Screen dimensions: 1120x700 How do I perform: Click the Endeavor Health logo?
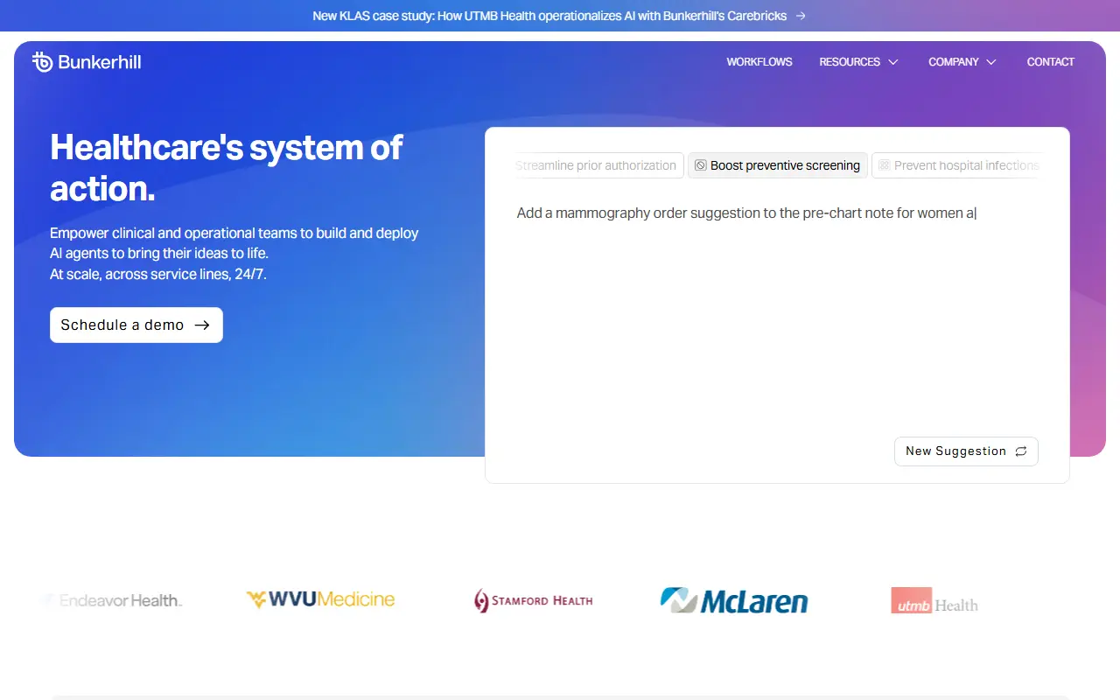tap(114, 600)
